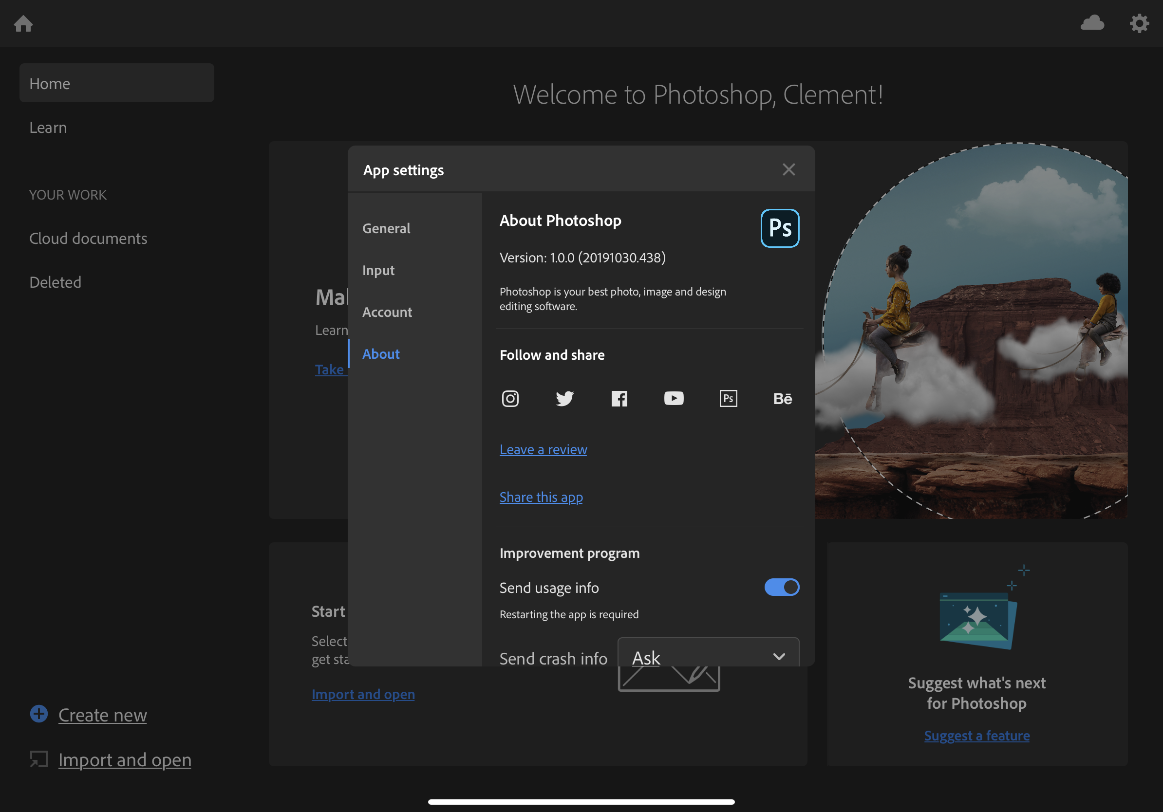Close the App settings dialog
The width and height of the screenshot is (1163, 812).
click(788, 169)
